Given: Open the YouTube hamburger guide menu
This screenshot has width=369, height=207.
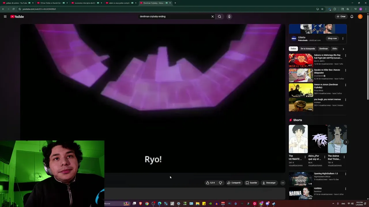Looking at the screenshot, I should click(x=5, y=17).
